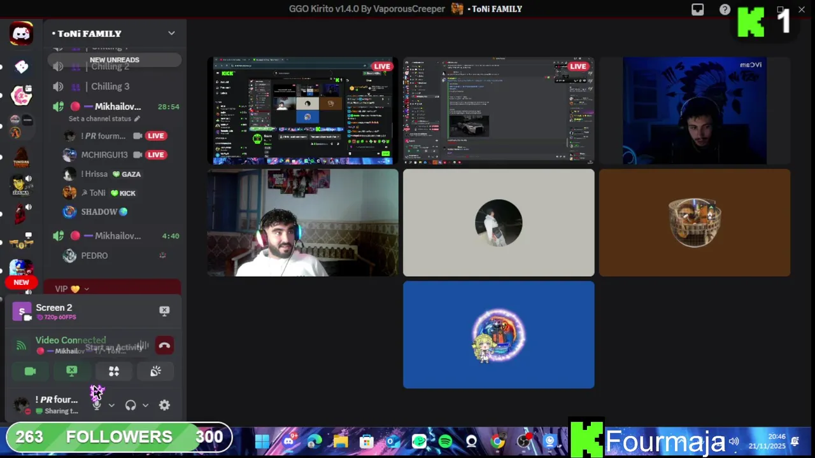Viewport: 815px width, 458px height.
Task: Focus the blue-lit webcam tile
Action: [x=695, y=111]
